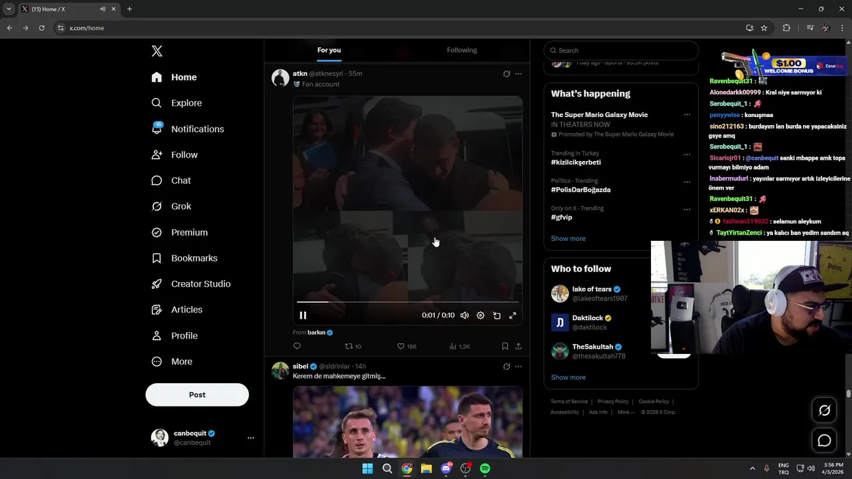Viewport: 852px width, 479px height.
Task: Bookmark this page with star icon
Action: tap(764, 28)
